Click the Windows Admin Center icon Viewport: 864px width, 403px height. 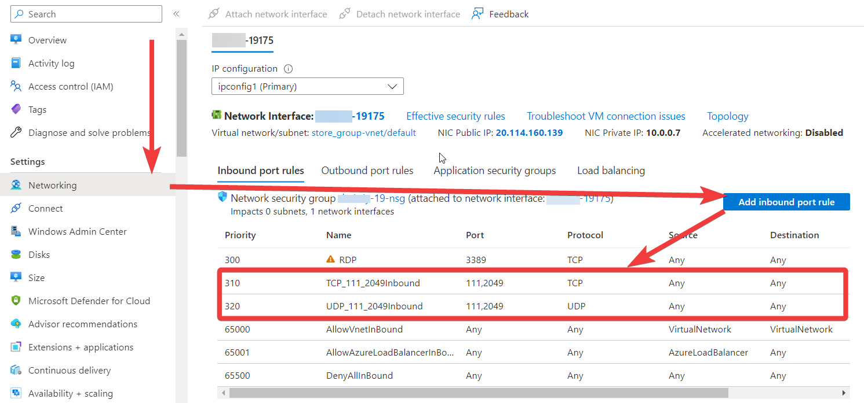(x=16, y=231)
